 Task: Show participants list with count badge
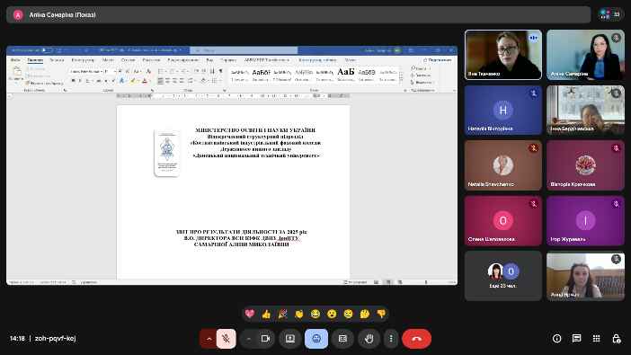coord(610,14)
